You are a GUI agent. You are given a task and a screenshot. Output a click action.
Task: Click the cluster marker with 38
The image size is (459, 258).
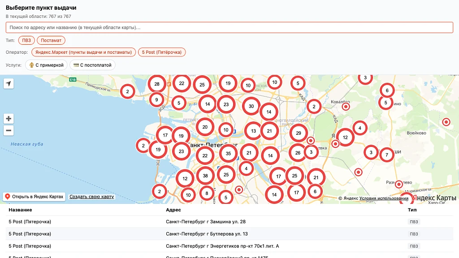coord(205,176)
